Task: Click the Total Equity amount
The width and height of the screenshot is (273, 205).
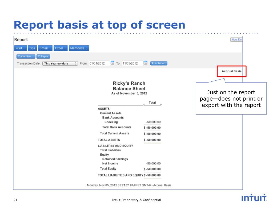Action: (x=152, y=169)
